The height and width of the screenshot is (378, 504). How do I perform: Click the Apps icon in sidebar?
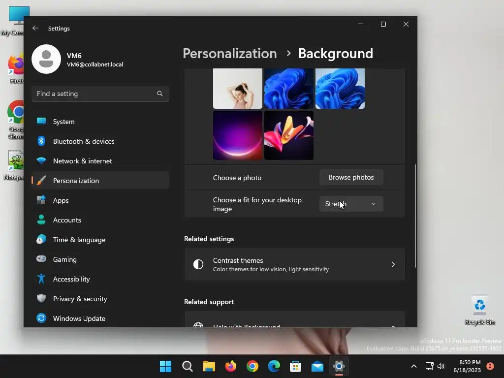click(41, 200)
